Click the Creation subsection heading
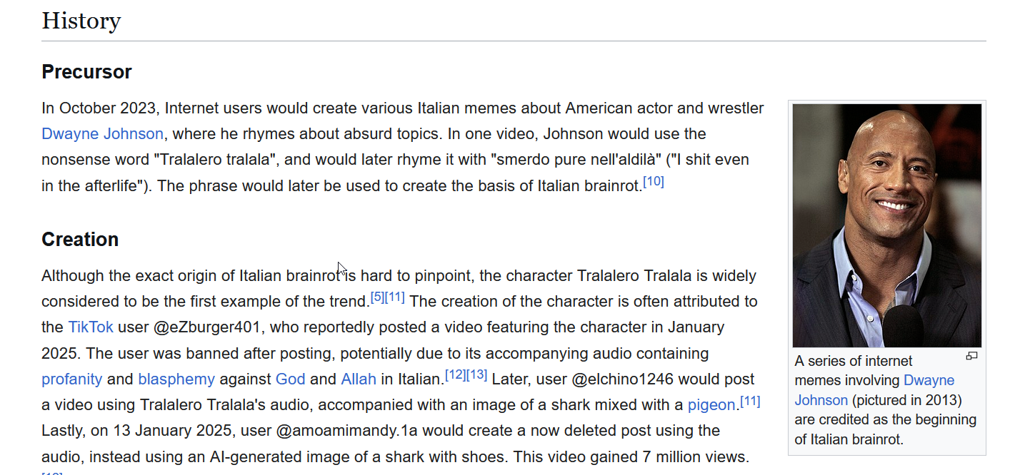The width and height of the screenshot is (1020, 475). (80, 240)
